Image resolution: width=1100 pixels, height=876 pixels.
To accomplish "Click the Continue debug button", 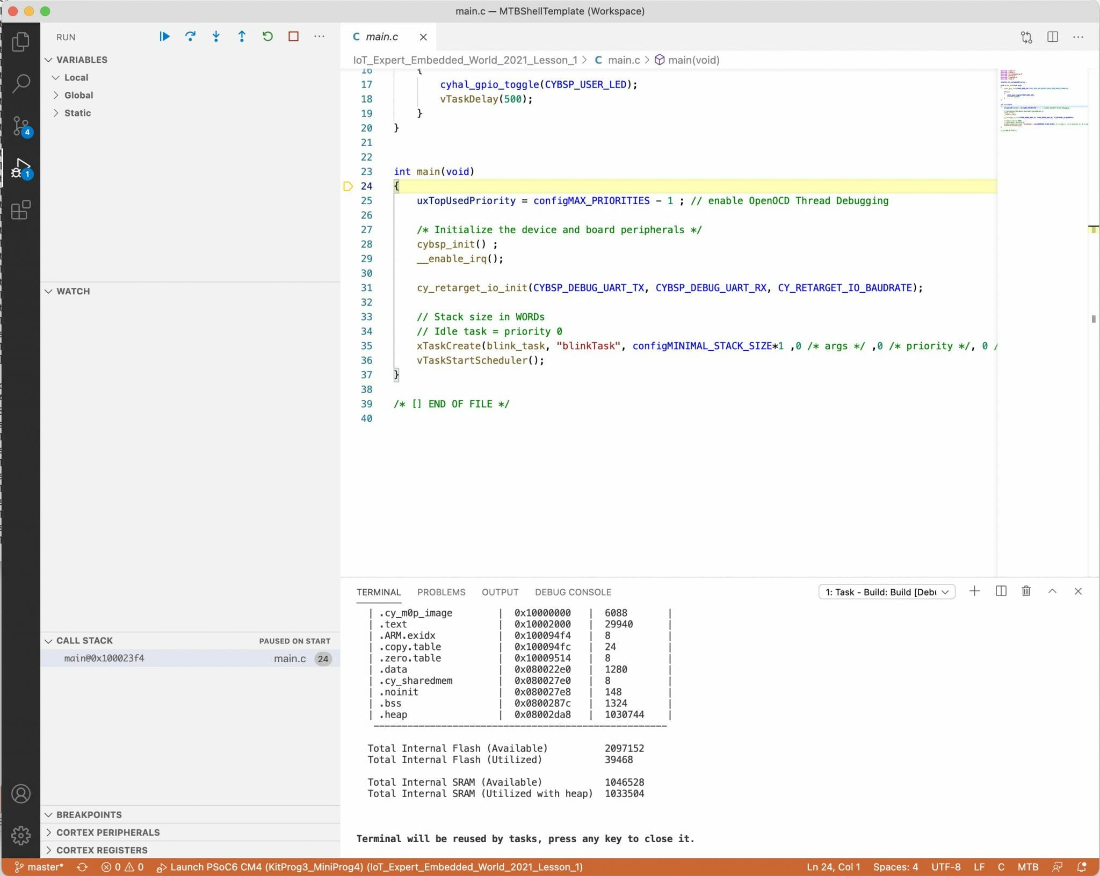I will coord(164,37).
